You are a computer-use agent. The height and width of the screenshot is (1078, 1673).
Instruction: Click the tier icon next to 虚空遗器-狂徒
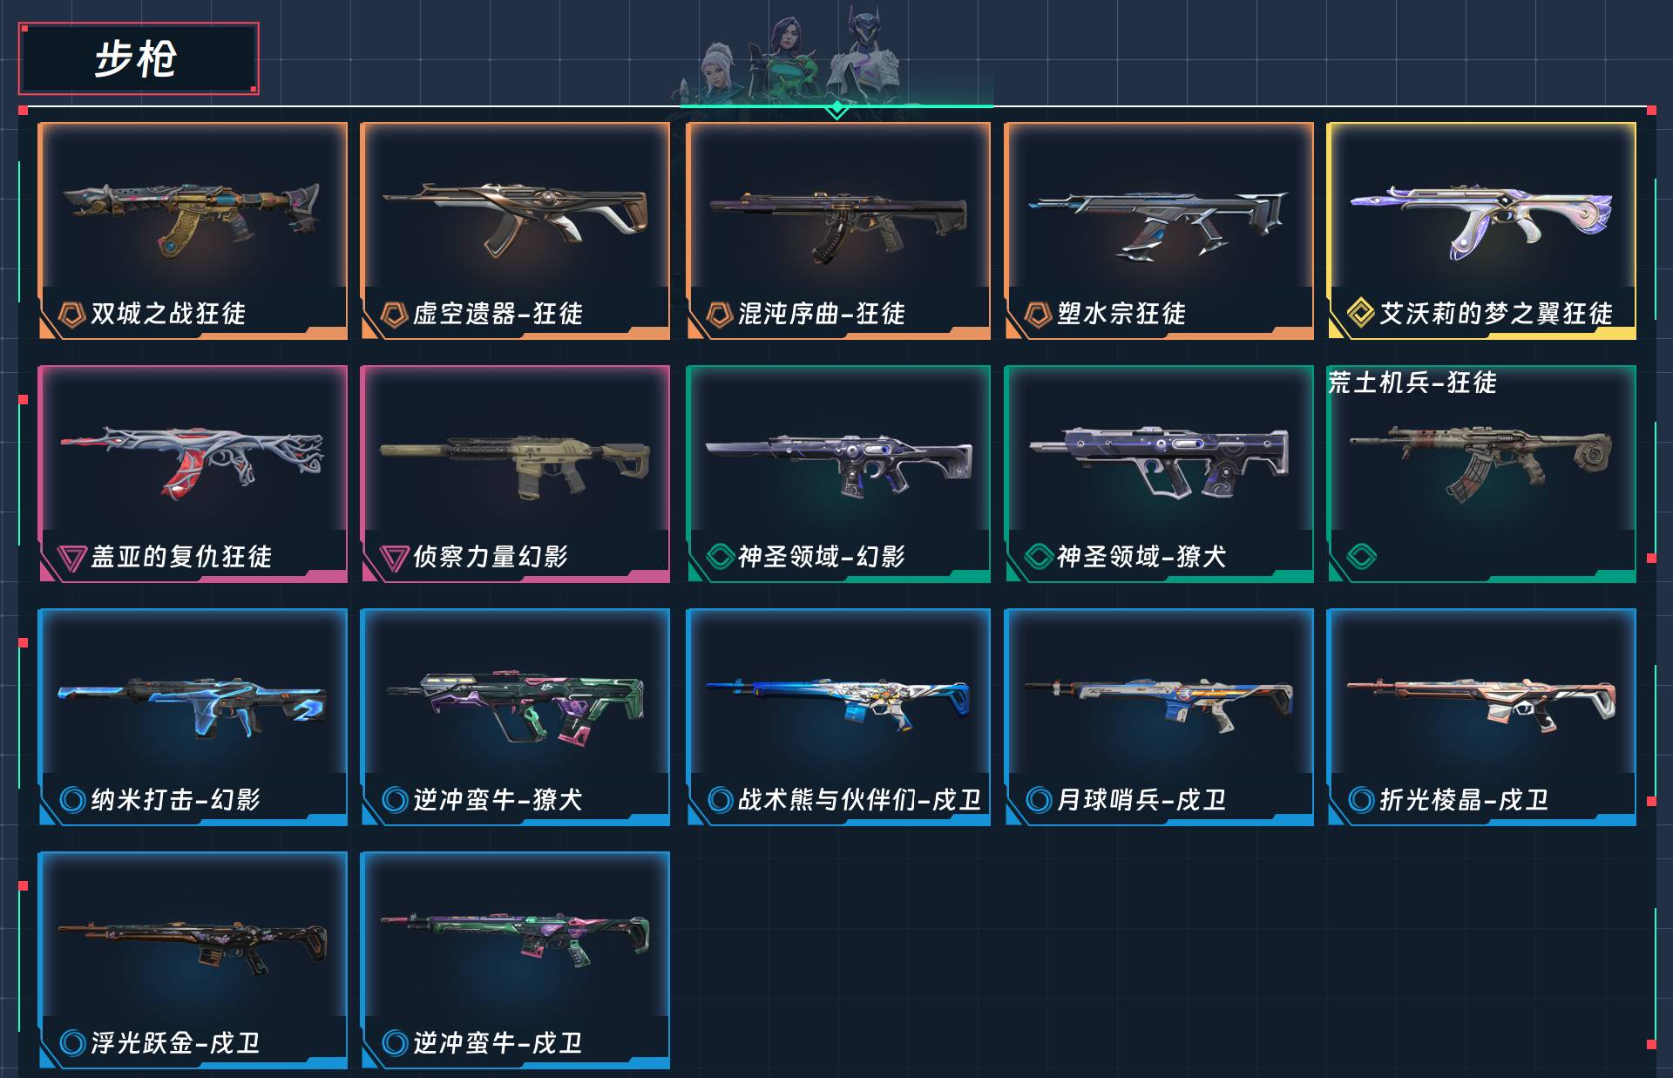click(394, 314)
